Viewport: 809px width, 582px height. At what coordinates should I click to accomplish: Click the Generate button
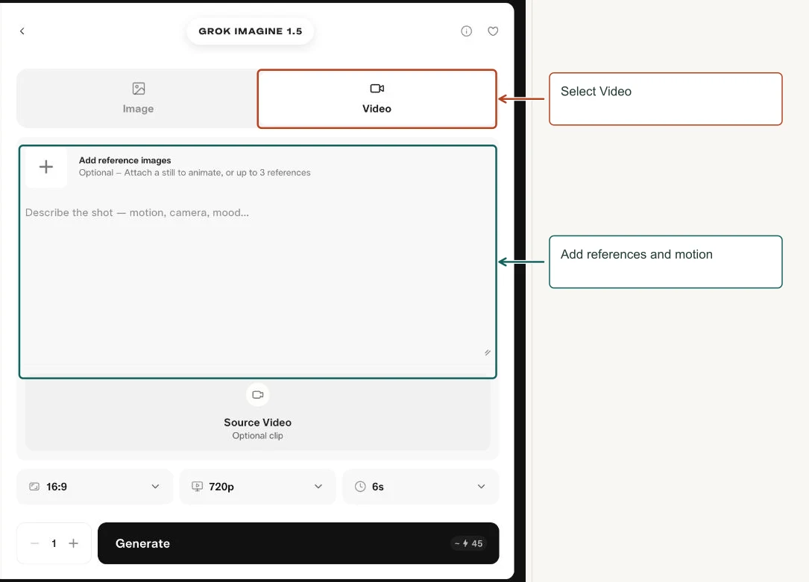298,543
